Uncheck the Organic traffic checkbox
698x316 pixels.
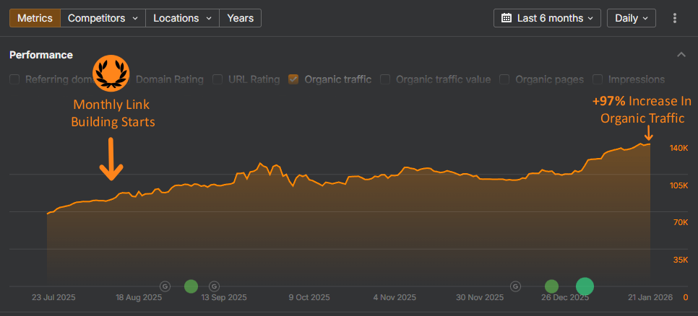pyautogui.click(x=293, y=79)
